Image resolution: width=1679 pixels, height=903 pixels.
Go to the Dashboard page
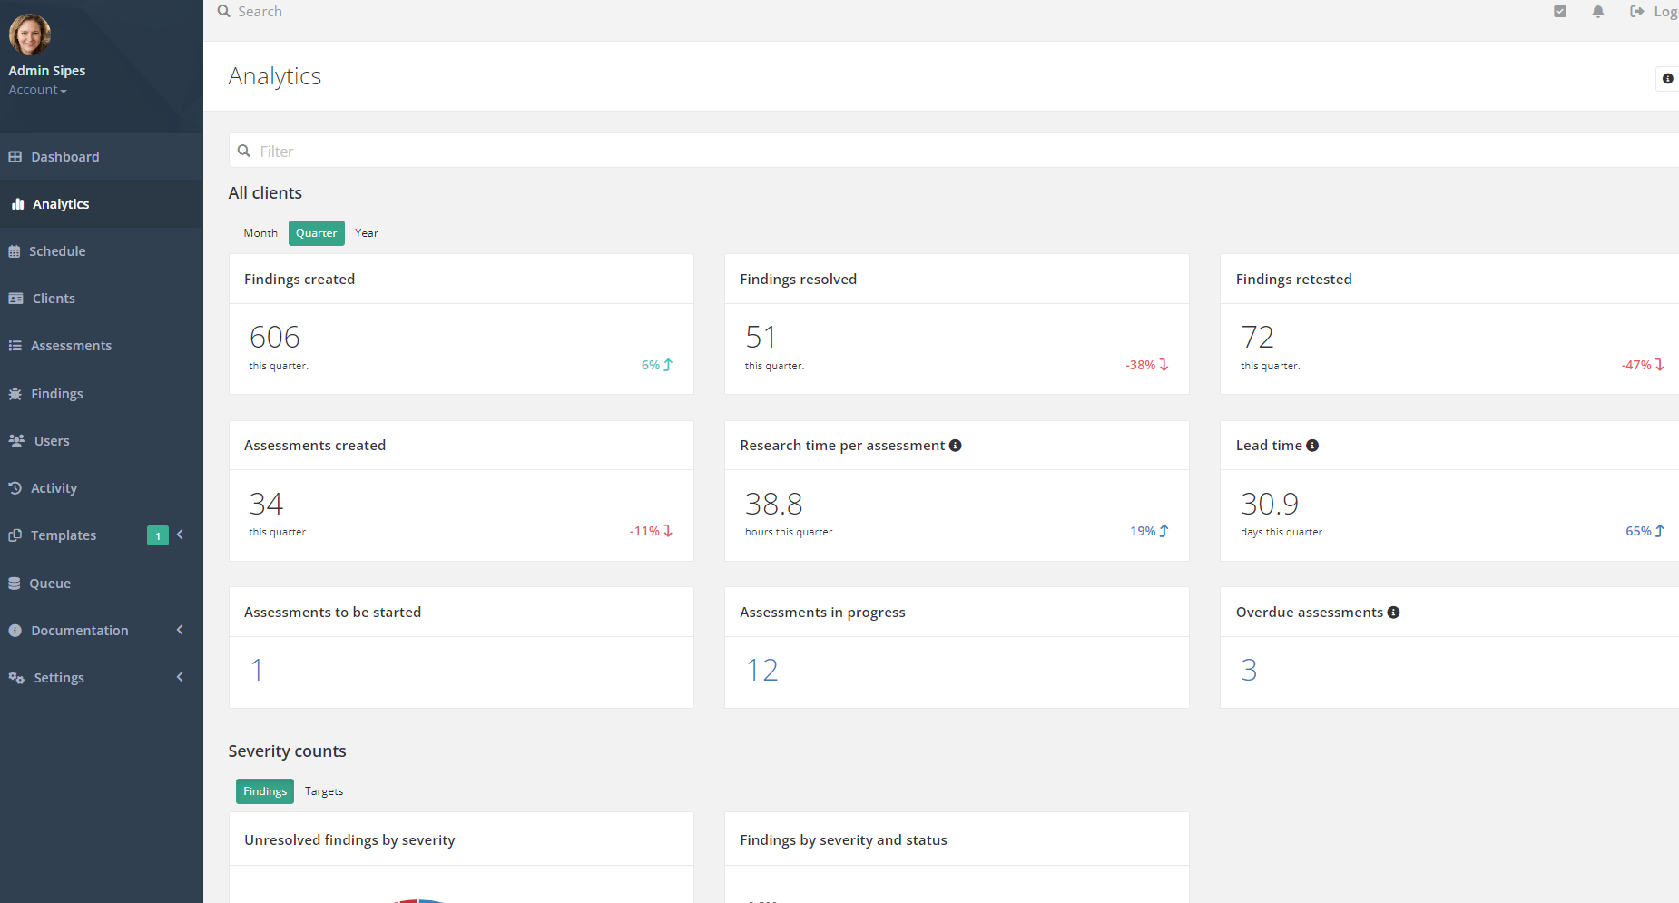pyautogui.click(x=64, y=157)
